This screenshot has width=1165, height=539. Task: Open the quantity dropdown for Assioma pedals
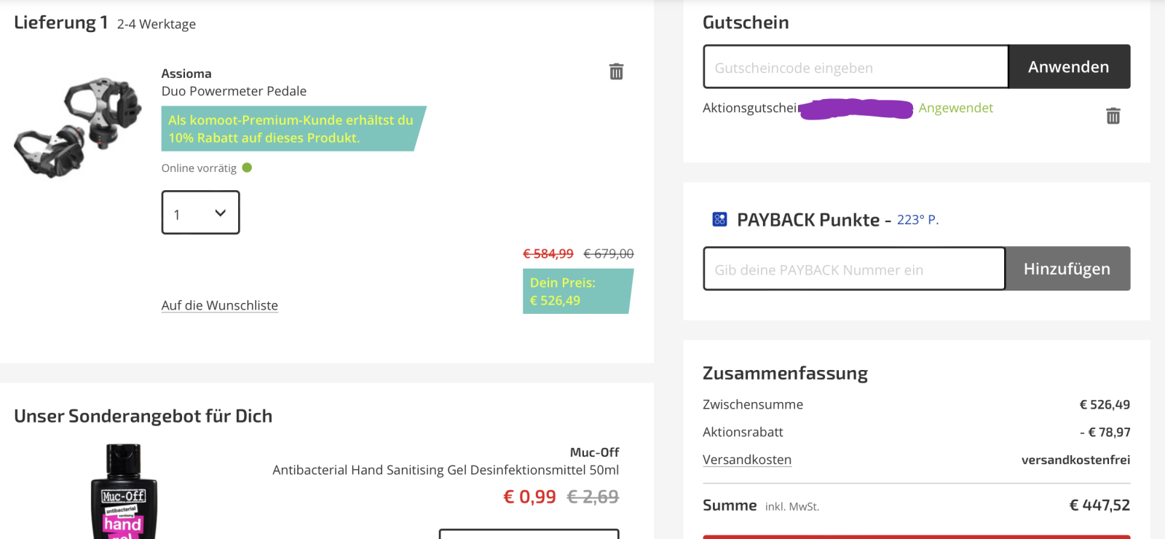(200, 213)
